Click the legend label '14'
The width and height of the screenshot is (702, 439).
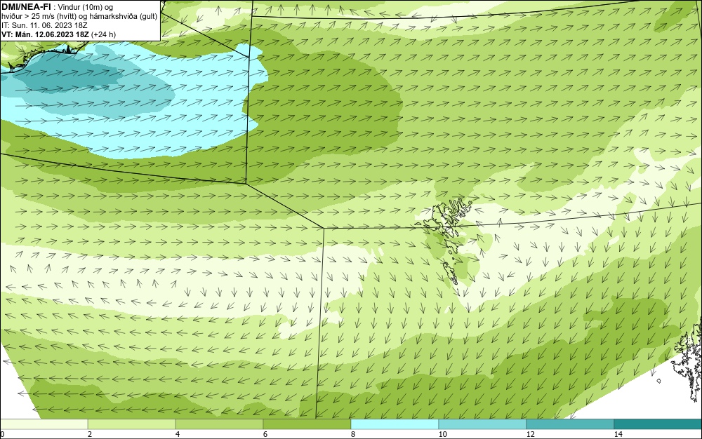pos(618,434)
